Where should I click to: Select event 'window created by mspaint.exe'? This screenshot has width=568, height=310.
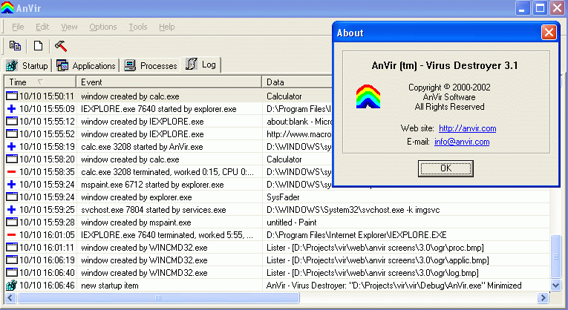pos(136,222)
